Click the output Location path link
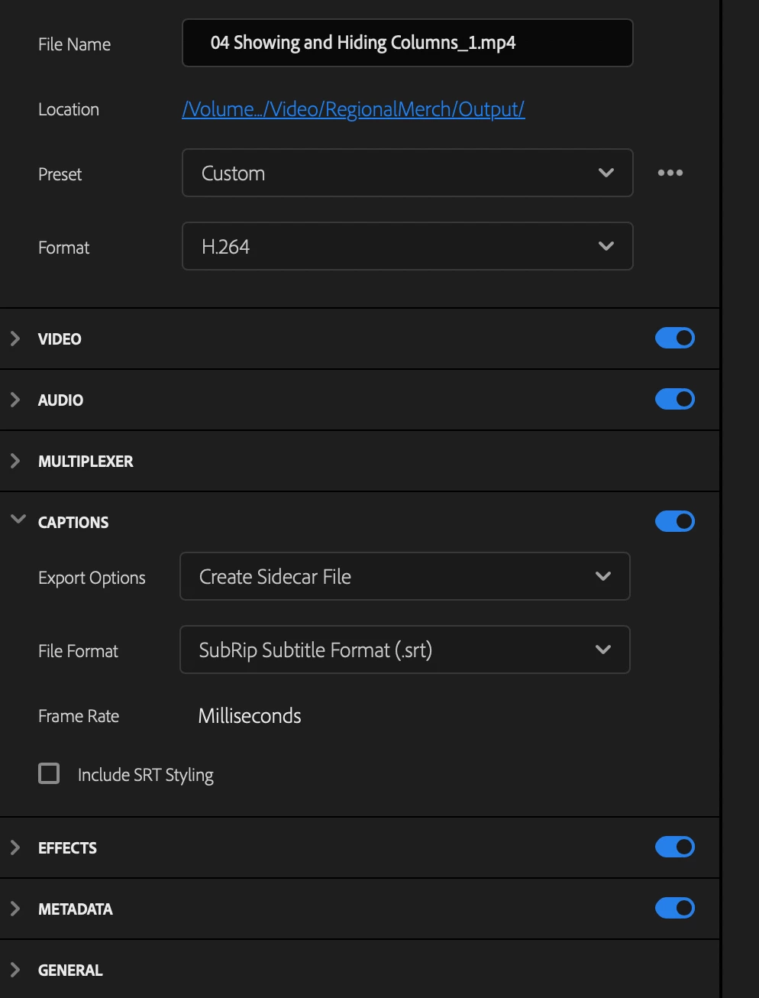The image size is (759, 998). coord(353,109)
